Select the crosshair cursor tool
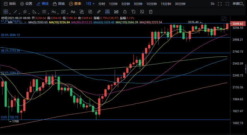Image resolution: width=247 pixels, height=135 pixels. [6, 12]
